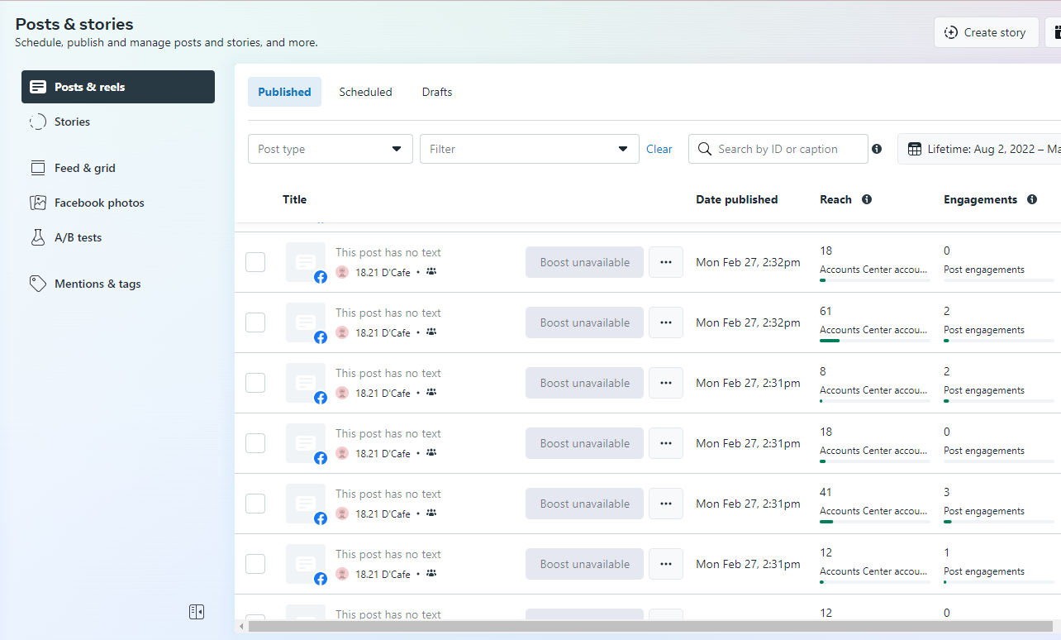This screenshot has width=1061, height=640.
Task: Open the Lifetime date range picker
Action: (x=979, y=149)
